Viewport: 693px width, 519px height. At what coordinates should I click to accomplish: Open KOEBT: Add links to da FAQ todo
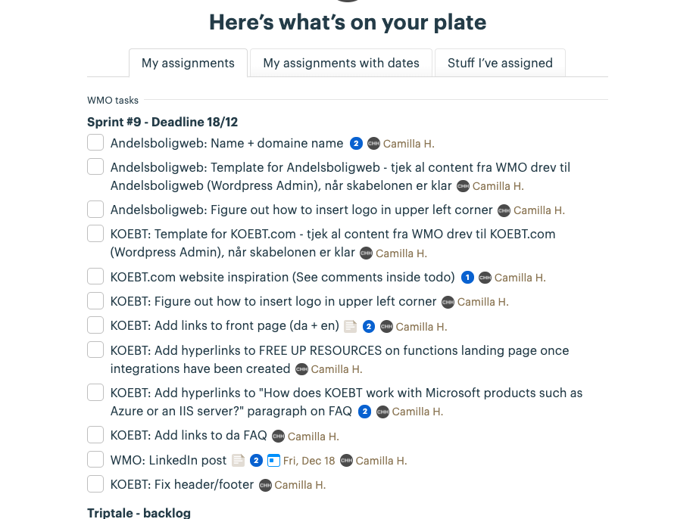click(x=189, y=436)
